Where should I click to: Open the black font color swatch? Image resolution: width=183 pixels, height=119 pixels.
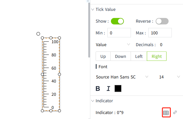118,88
